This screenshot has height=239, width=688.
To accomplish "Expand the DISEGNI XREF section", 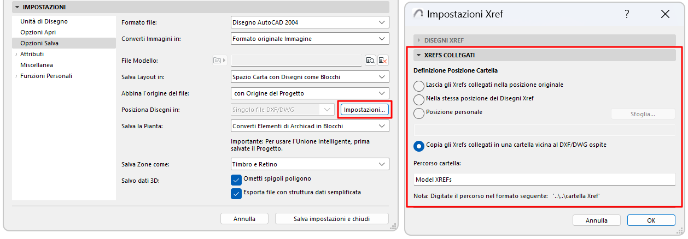I will (419, 40).
